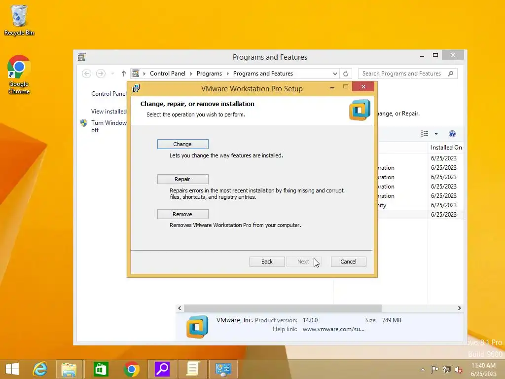Click the Change button in VMware Setup
Image resolution: width=505 pixels, height=379 pixels.
(x=182, y=144)
